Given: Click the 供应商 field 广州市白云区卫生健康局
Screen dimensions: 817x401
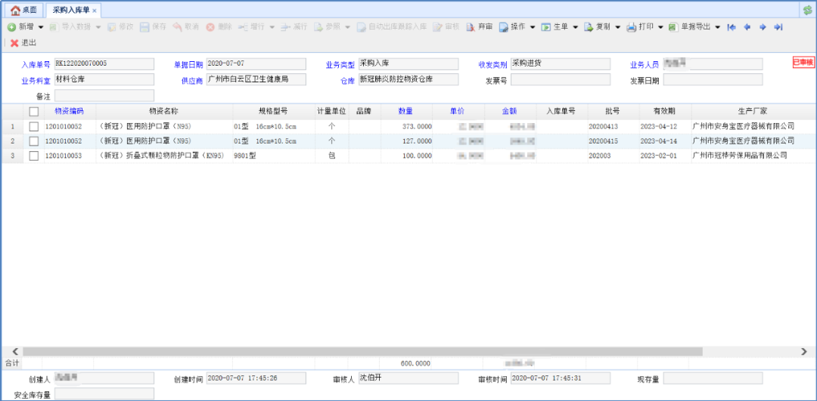Looking at the screenshot, I should [x=256, y=79].
